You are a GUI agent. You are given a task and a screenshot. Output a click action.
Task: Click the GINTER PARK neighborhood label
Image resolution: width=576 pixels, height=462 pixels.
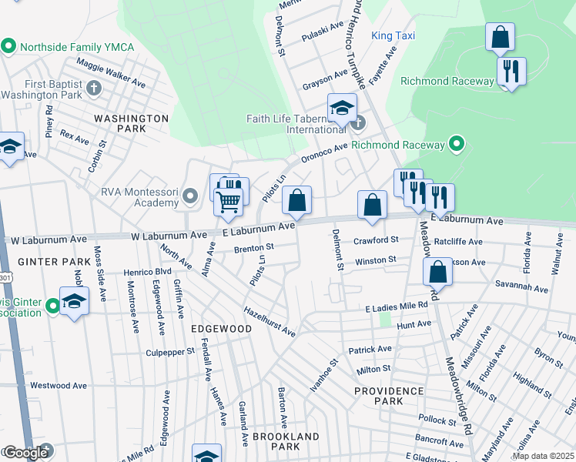[55, 262]
